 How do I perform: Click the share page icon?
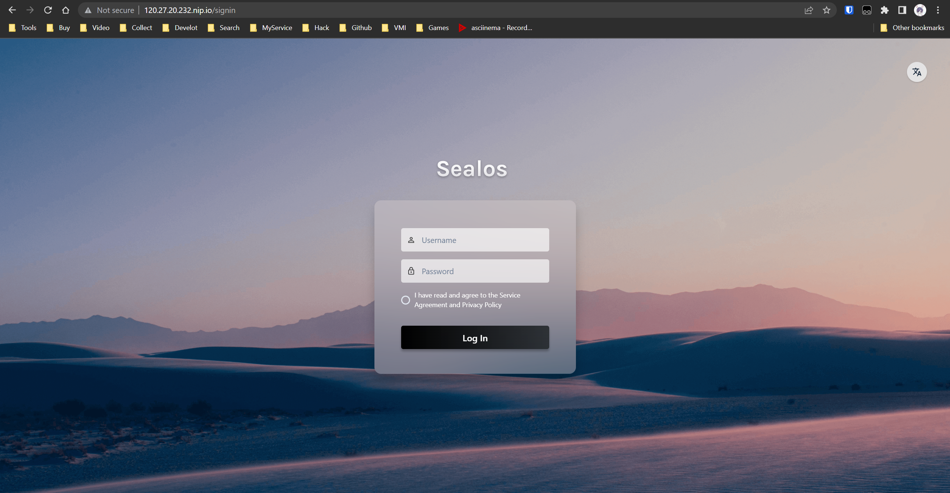pos(809,10)
